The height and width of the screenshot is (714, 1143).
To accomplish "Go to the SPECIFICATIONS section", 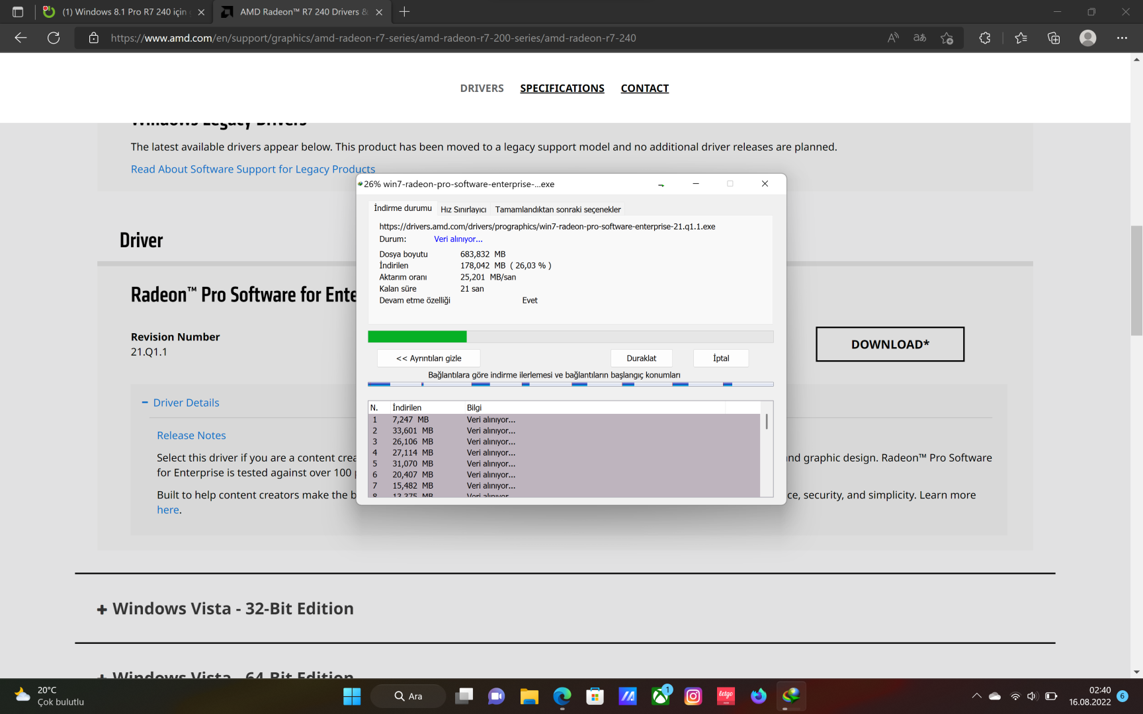I will 562,88.
